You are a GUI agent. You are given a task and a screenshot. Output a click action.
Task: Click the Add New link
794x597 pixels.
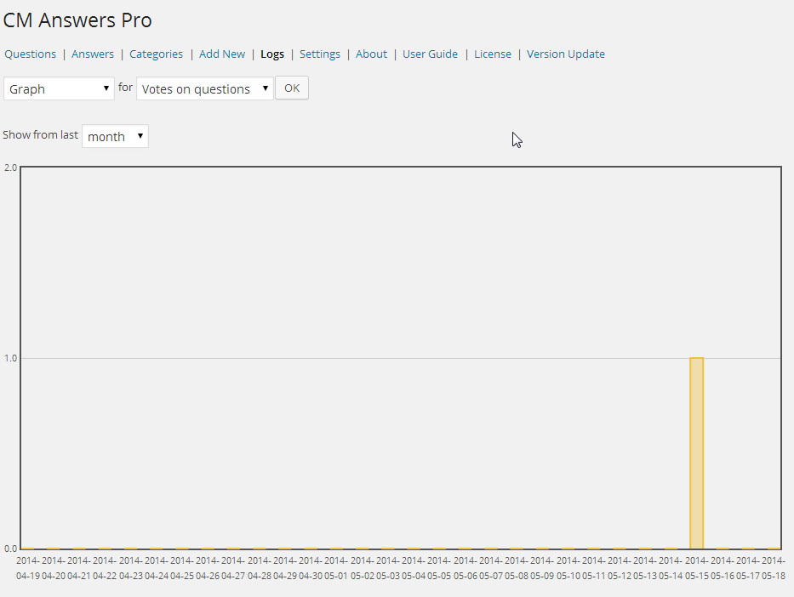222,54
